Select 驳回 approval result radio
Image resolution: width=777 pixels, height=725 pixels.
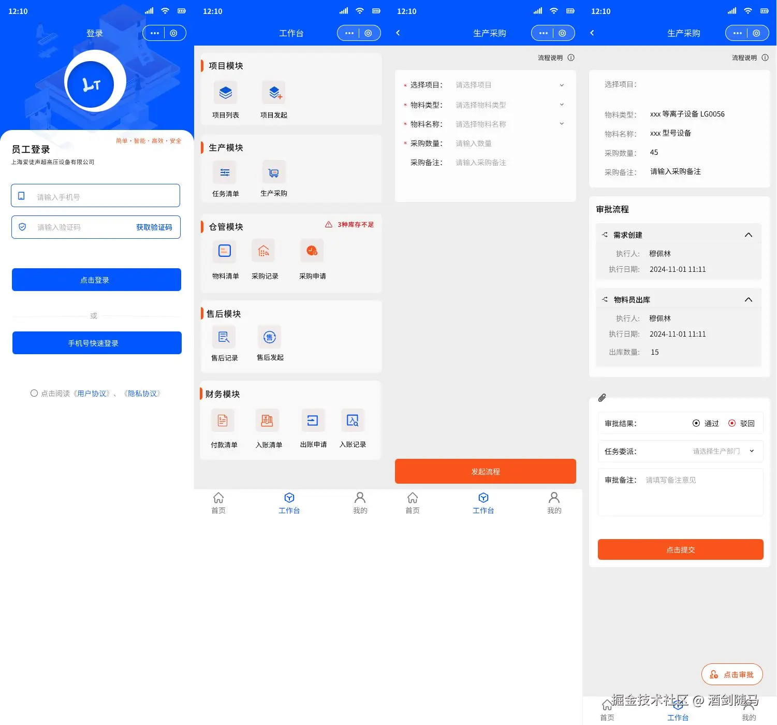[732, 423]
